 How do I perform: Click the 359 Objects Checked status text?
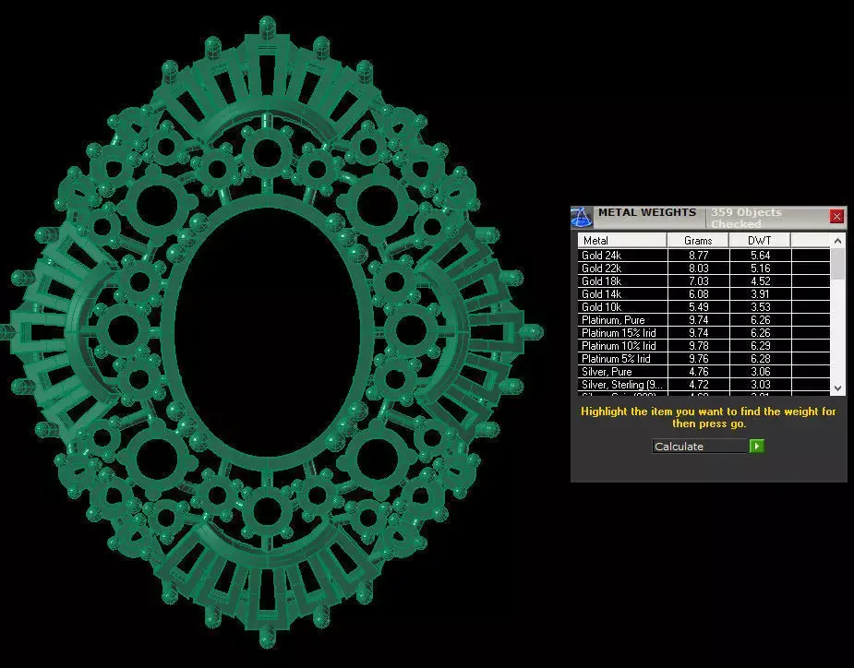click(746, 218)
